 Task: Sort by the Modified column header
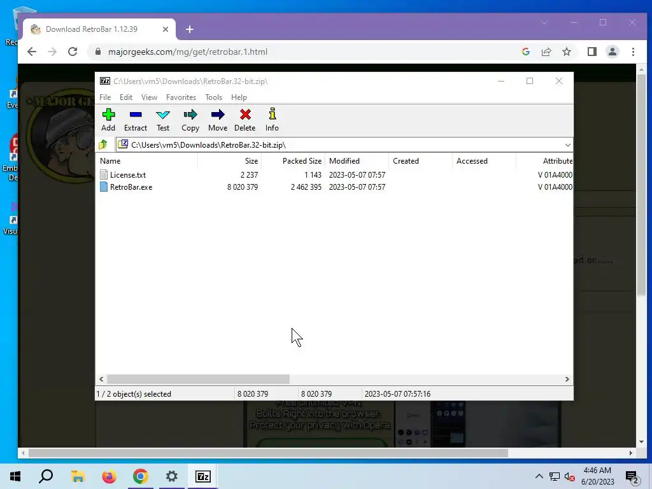[357, 161]
